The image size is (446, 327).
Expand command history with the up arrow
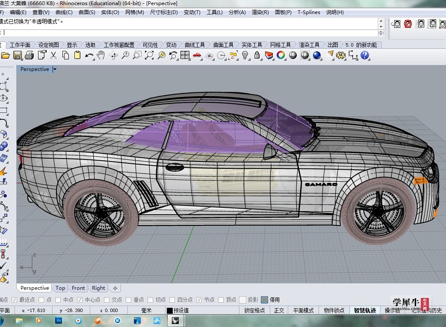[x=381, y=21]
